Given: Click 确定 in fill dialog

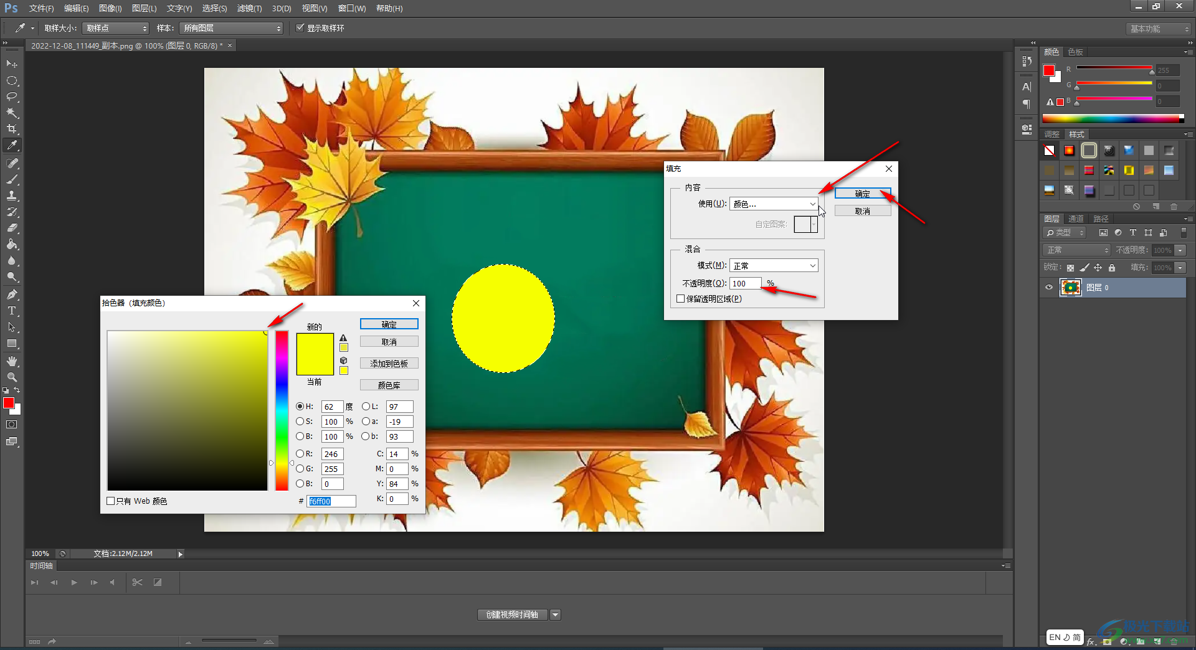Looking at the screenshot, I should (x=863, y=194).
